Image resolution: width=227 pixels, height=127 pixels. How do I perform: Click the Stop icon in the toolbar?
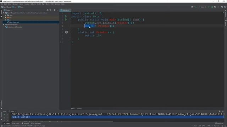click(x=218, y=7)
